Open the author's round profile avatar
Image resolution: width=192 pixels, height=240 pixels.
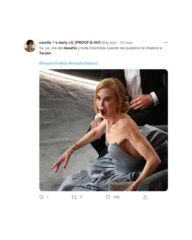click(30, 46)
